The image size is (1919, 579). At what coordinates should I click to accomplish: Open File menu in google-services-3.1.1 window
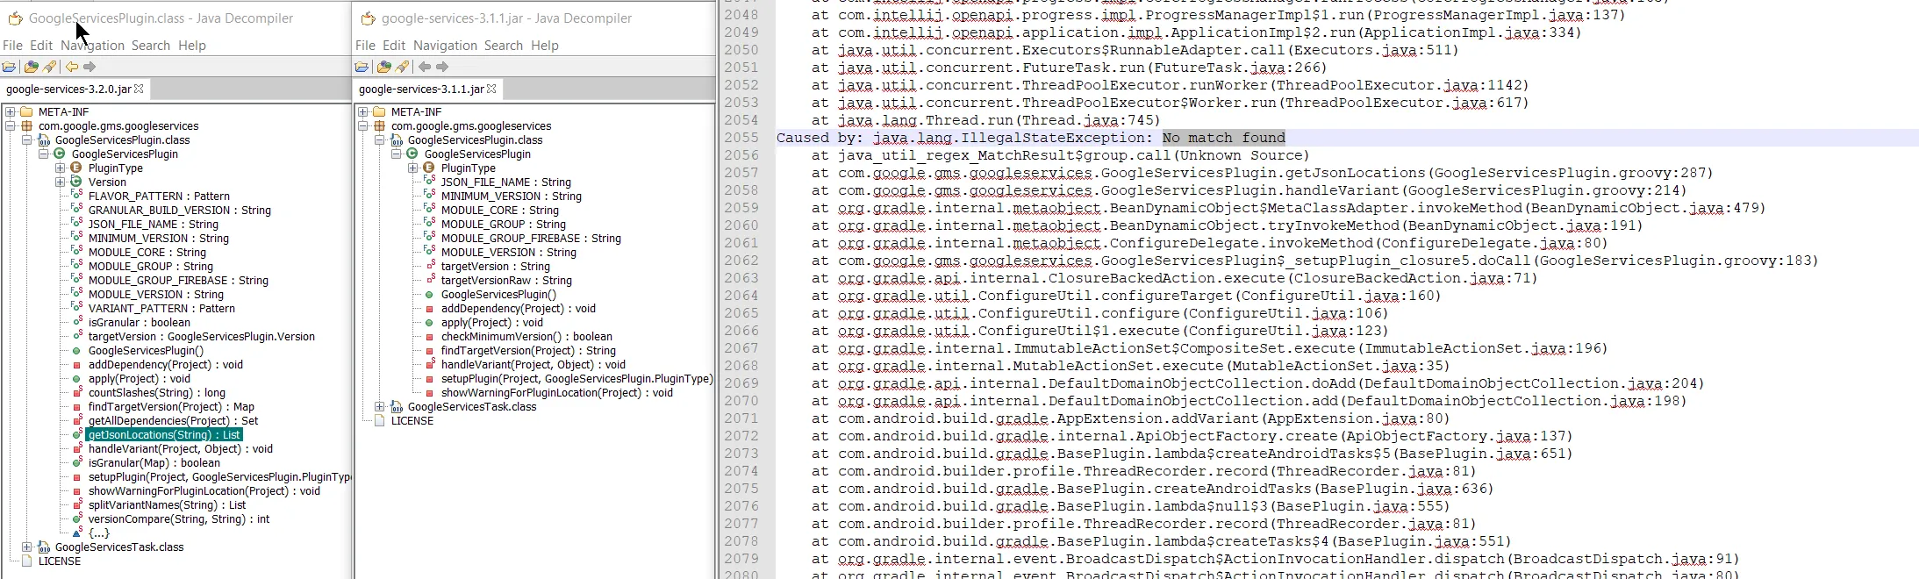[x=366, y=46]
